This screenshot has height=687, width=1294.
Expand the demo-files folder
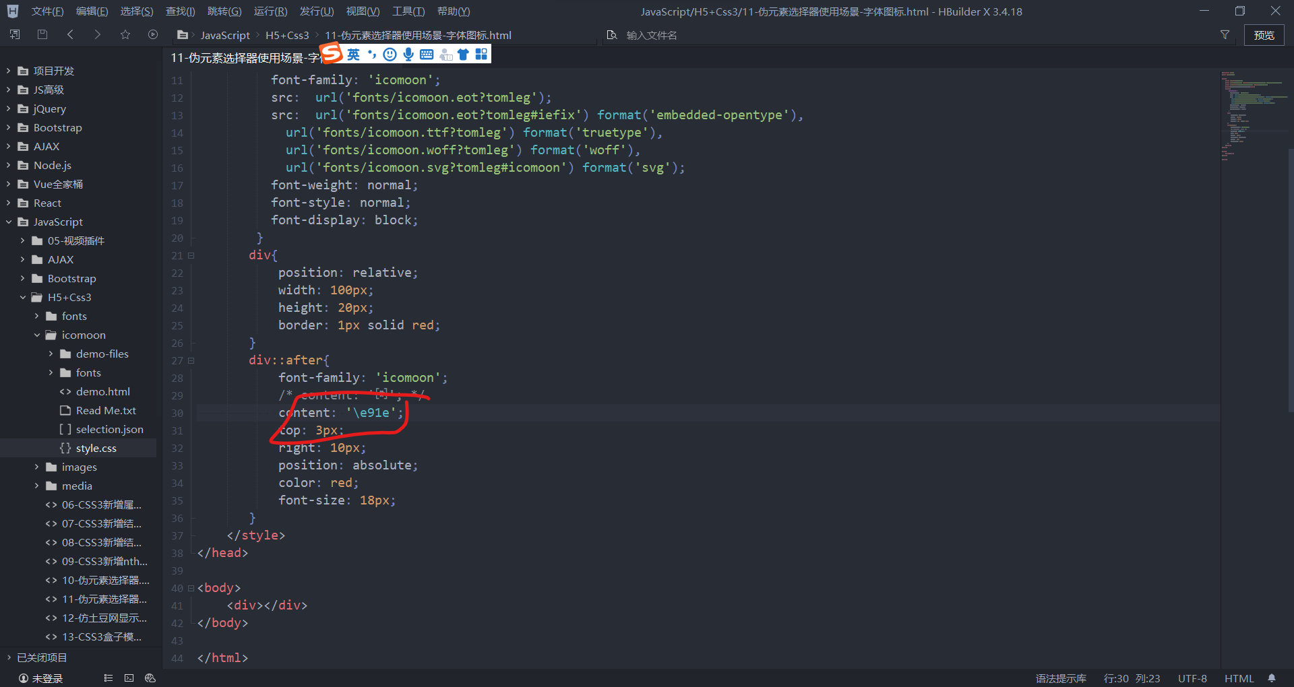click(51, 354)
